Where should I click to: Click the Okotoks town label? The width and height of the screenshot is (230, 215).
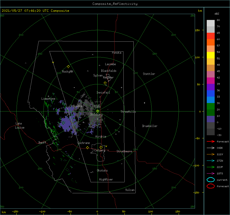coord(102,171)
